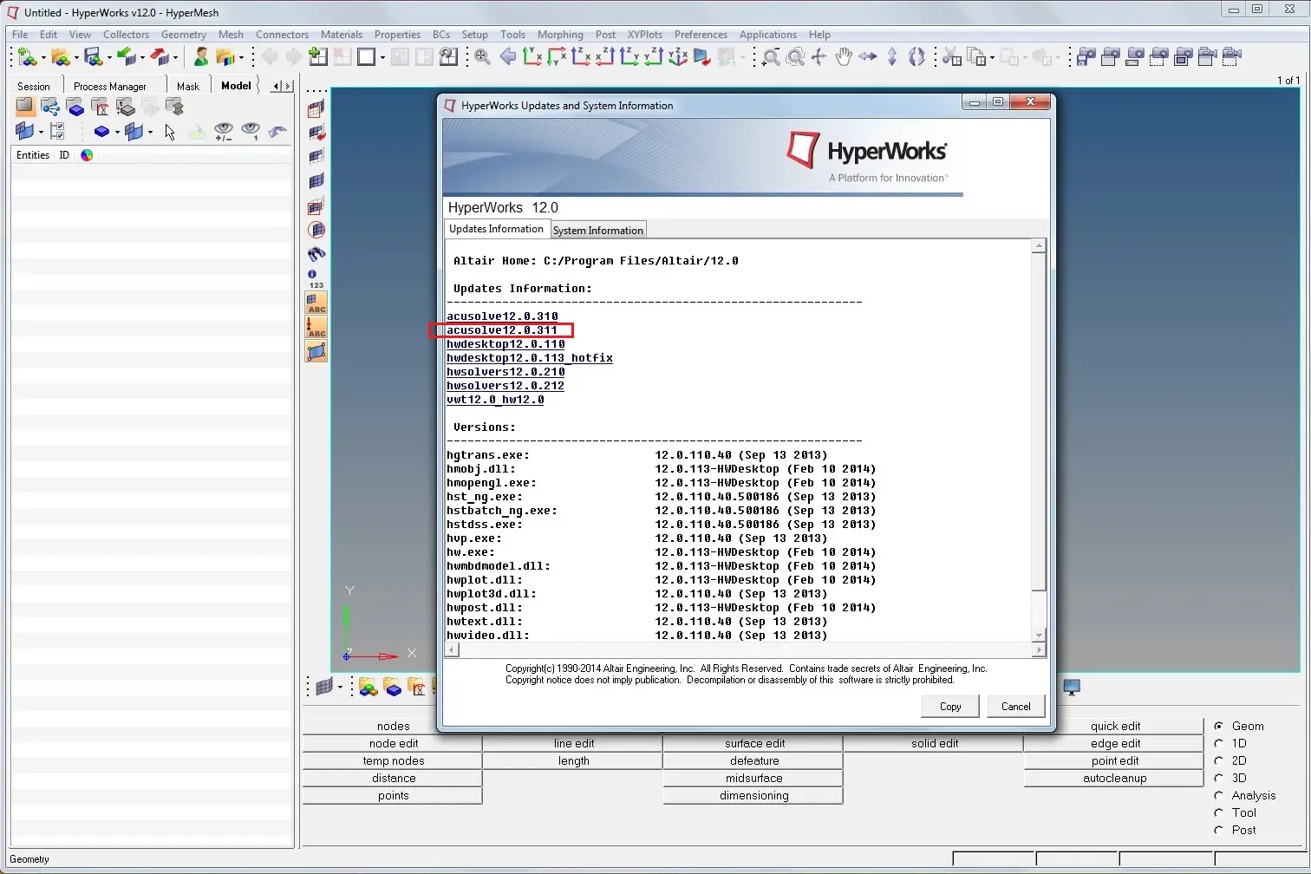This screenshot has height=874, width=1311.
Task: Open the Morphing menu
Action: click(560, 35)
